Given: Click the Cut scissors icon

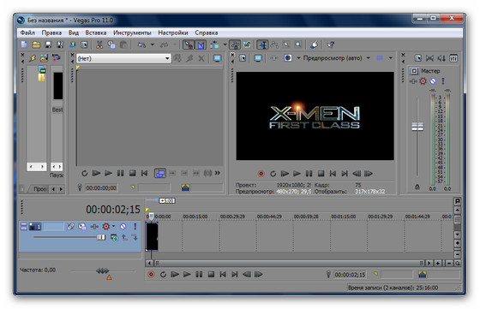Looking at the screenshot, I should [x=99, y=45].
